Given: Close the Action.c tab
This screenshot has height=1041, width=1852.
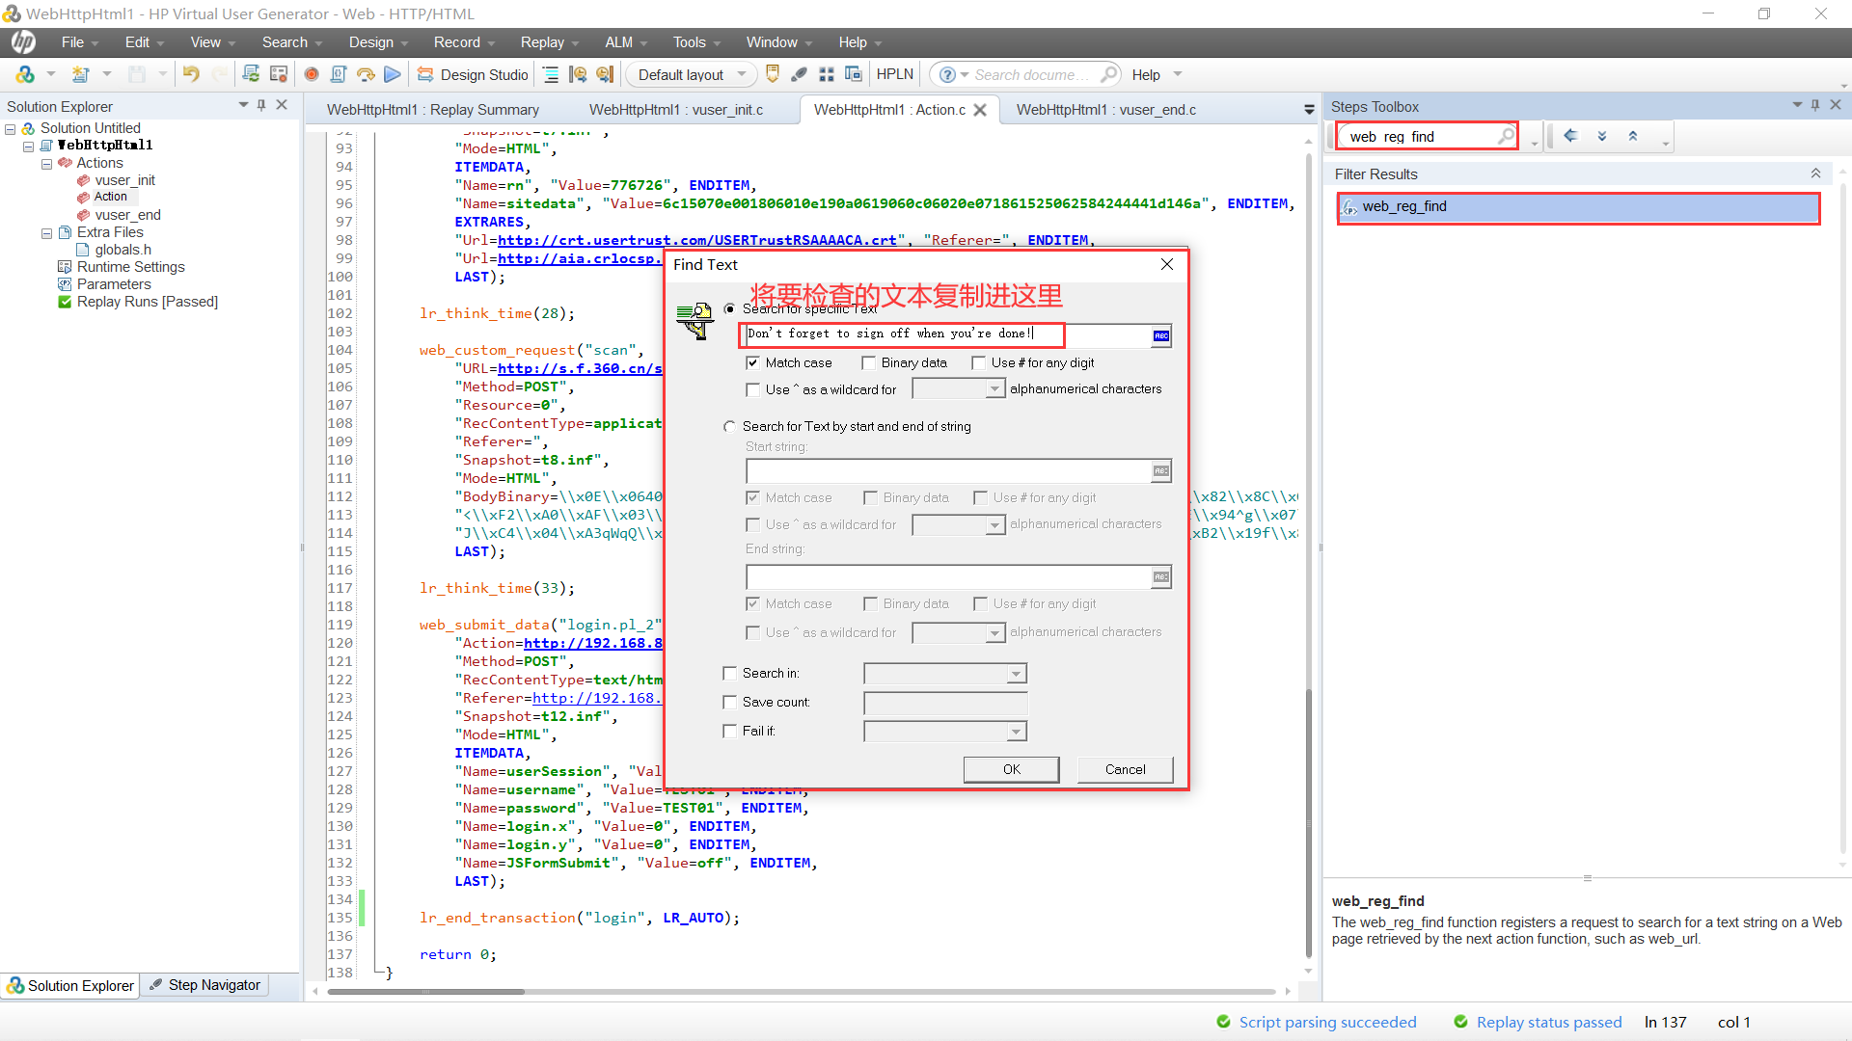Looking at the screenshot, I should coord(980,110).
